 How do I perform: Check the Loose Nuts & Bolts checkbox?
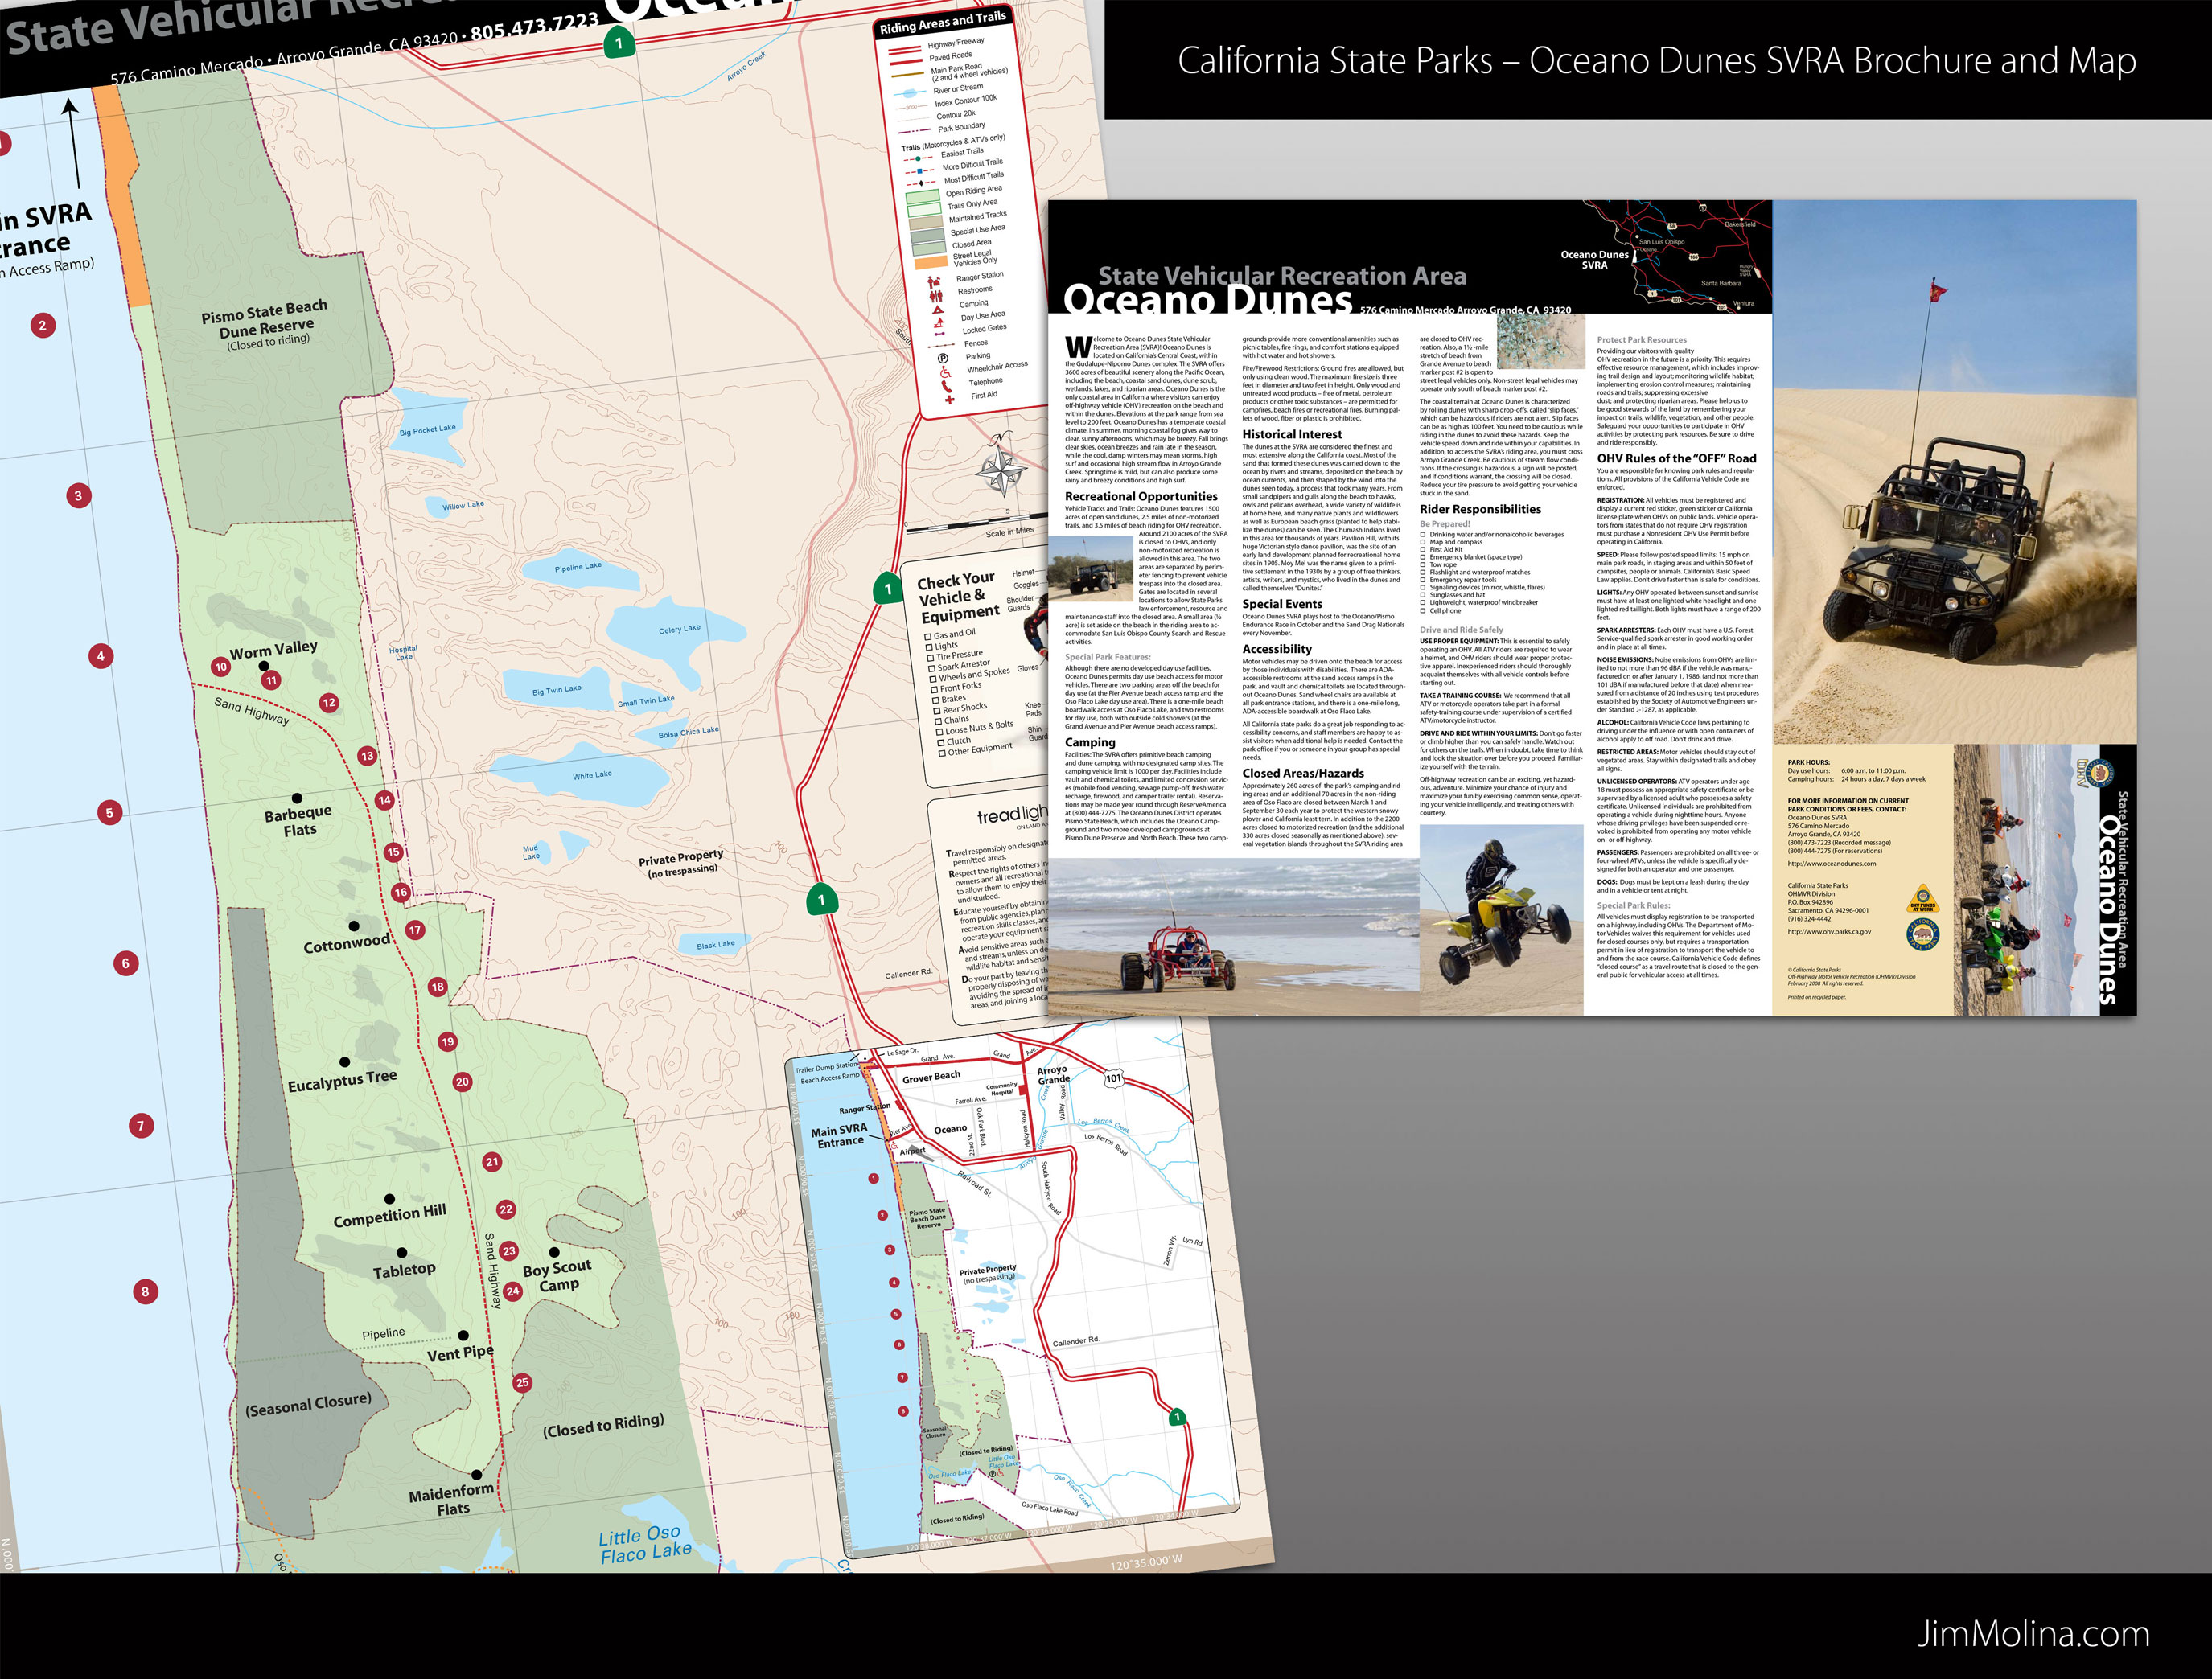pos(940,732)
